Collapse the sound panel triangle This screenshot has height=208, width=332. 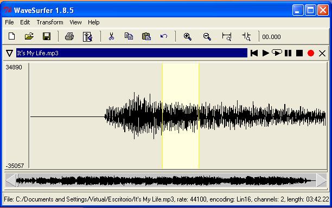(9, 53)
